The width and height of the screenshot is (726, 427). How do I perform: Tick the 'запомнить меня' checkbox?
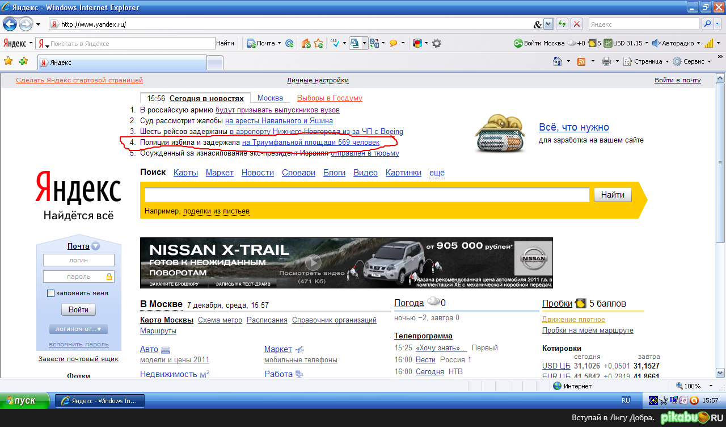coord(50,294)
